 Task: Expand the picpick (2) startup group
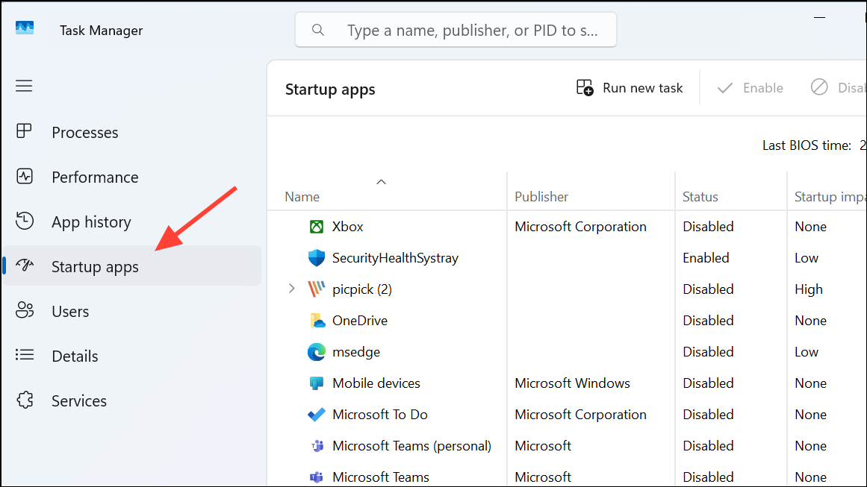(x=291, y=289)
